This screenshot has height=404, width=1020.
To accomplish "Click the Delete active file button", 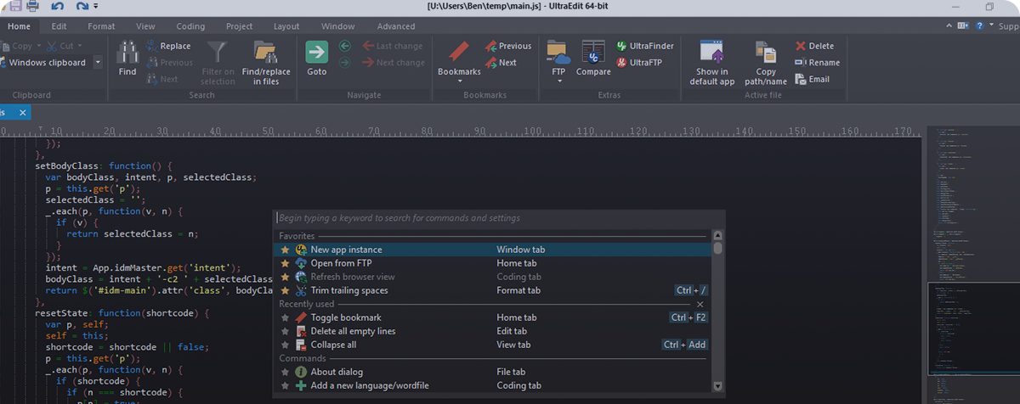I will coord(814,46).
